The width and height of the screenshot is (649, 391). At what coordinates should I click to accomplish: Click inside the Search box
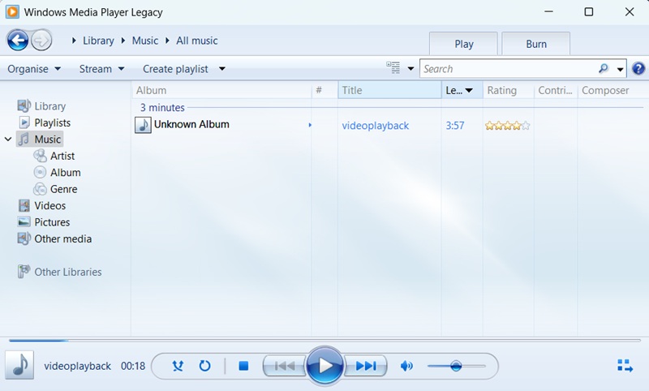click(509, 69)
